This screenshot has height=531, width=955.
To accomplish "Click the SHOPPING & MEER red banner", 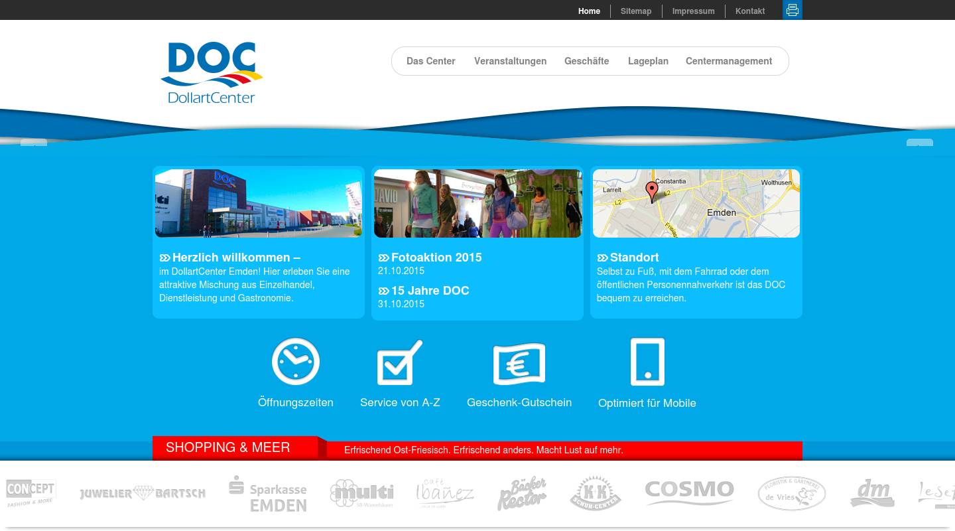I will coord(235,447).
